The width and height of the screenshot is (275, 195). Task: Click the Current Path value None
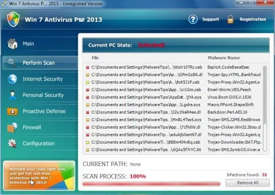pyautogui.click(x=135, y=164)
